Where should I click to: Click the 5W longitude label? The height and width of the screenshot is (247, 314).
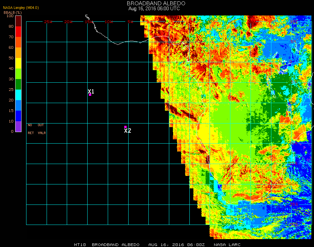[130, 22]
